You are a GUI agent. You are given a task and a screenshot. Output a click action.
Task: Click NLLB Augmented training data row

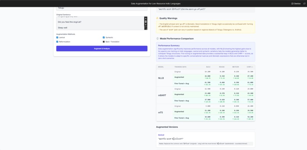pos(214,77)
